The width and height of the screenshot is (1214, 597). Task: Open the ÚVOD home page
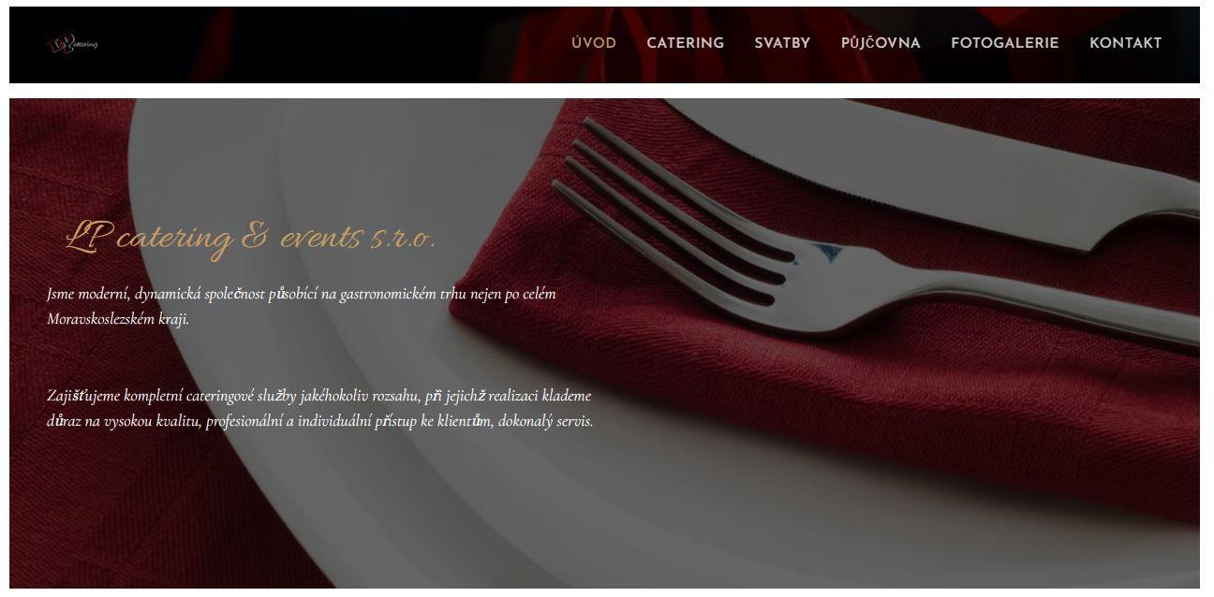coord(594,43)
